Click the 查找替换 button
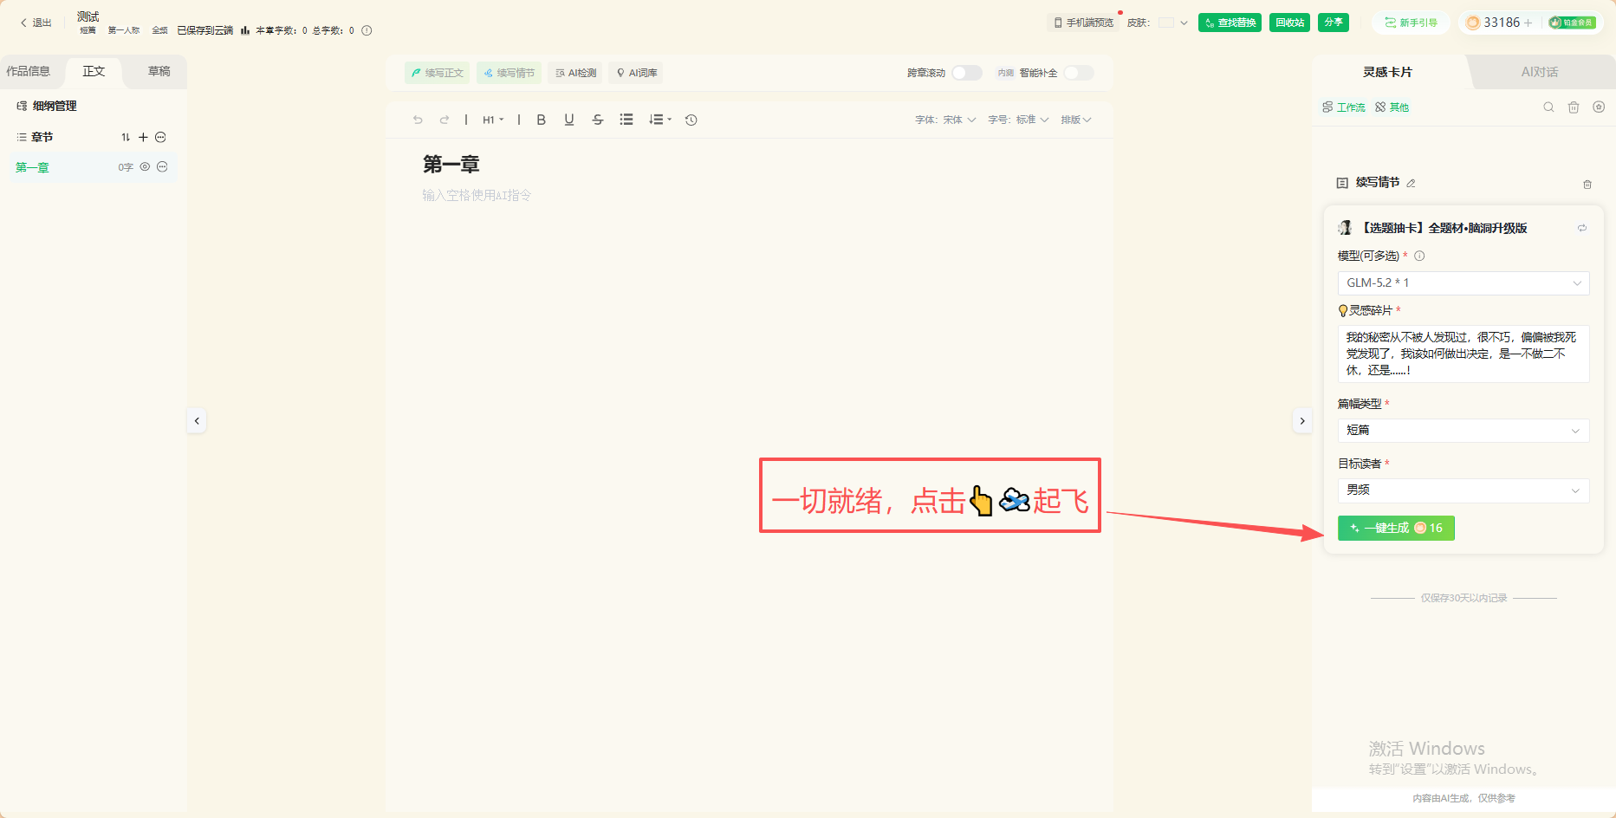This screenshot has height=818, width=1616. point(1230,23)
